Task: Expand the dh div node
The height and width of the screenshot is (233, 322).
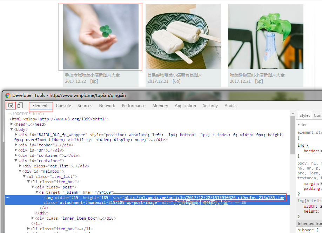Action: (x=16, y=150)
